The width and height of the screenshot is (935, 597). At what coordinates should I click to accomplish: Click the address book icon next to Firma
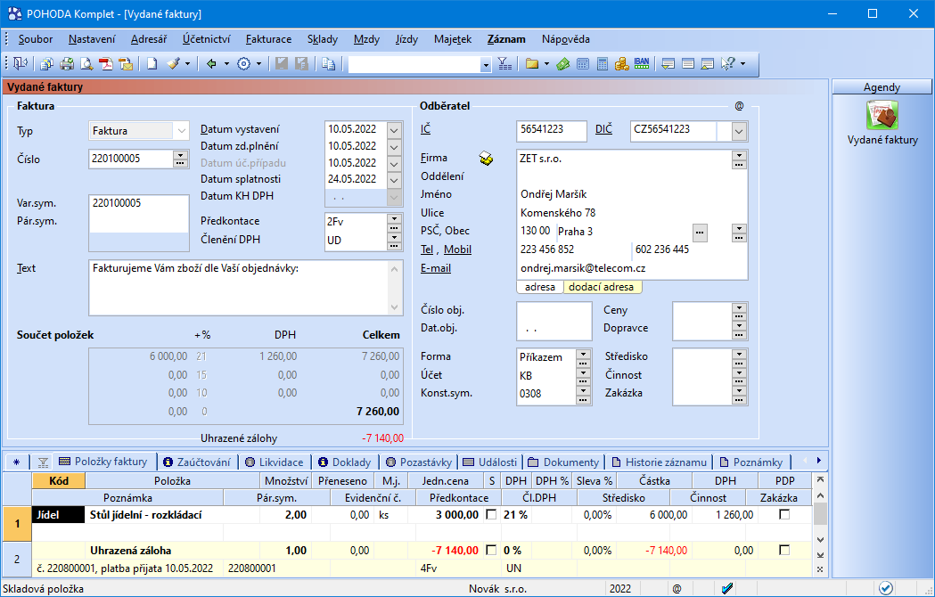pos(486,159)
